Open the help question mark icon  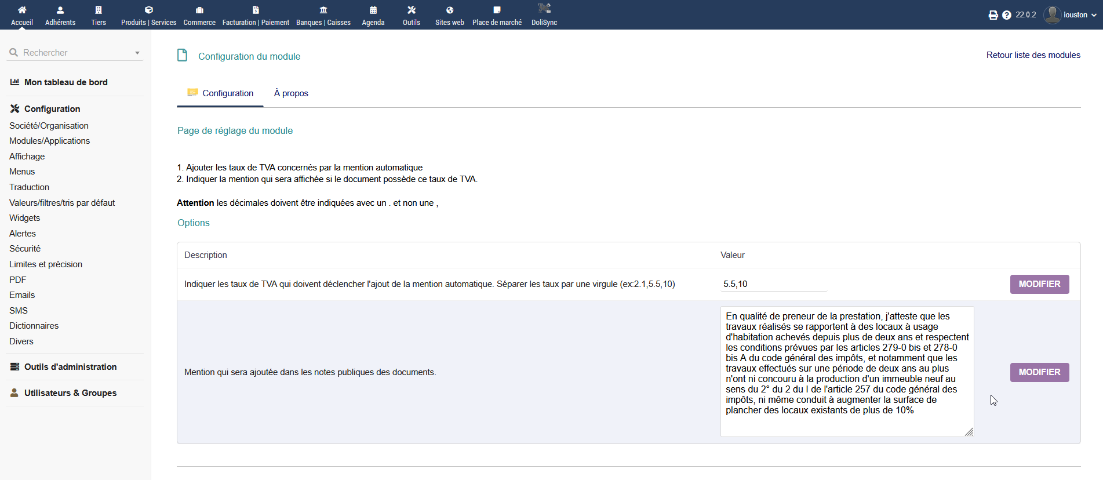coord(1007,15)
